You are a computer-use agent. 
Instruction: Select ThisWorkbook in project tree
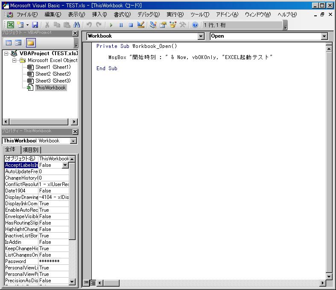51,88
